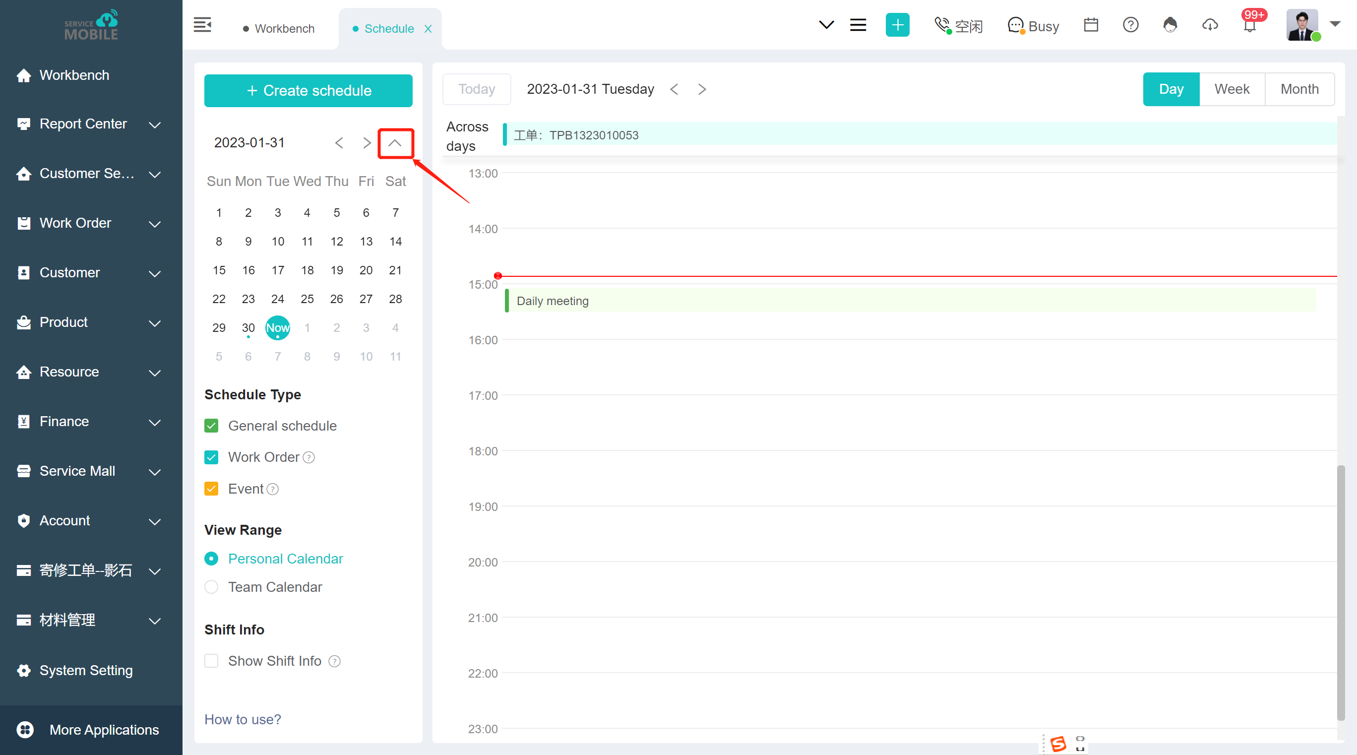Viewport: 1357px width, 755px height.
Task: Enable the Show Shift Info checkbox
Action: [211, 661]
